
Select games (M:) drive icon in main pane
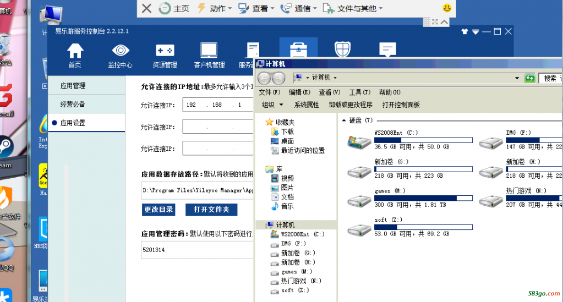(x=359, y=200)
